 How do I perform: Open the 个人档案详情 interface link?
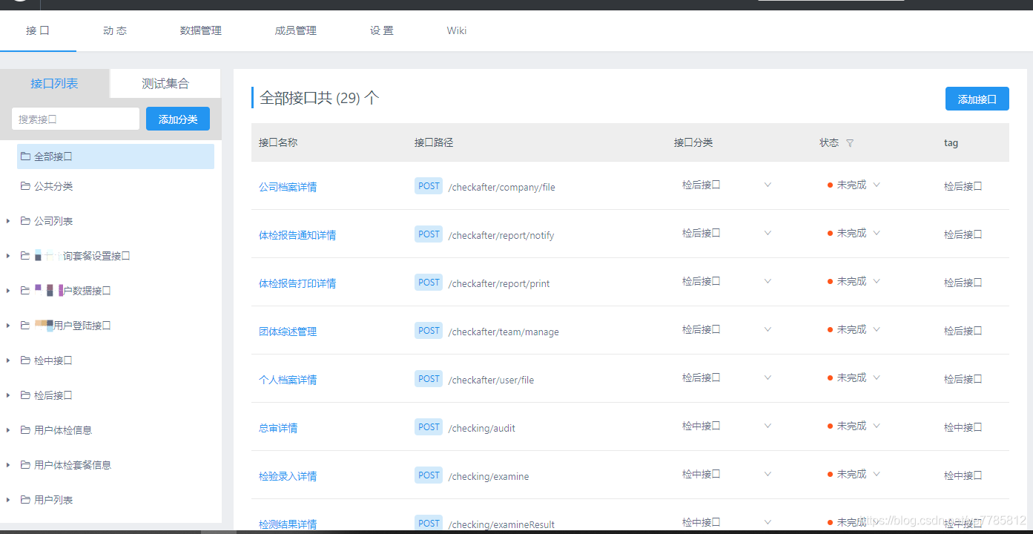[x=288, y=380]
